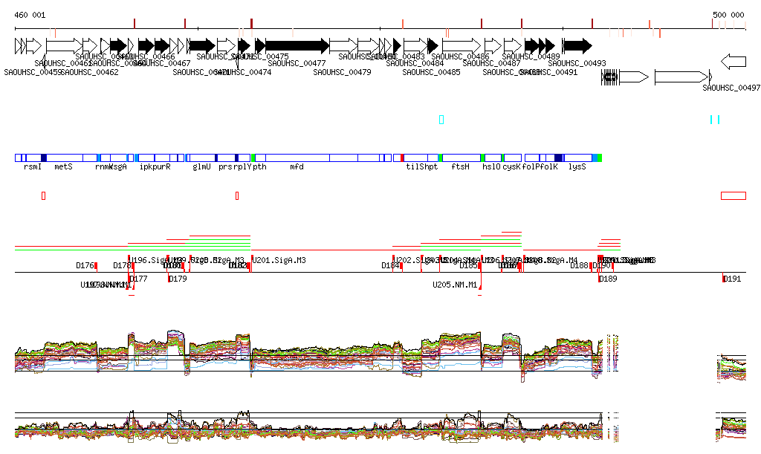Click the white SAOUHSC_00479 gene arrow
The image size is (761, 454).
coord(343,46)
